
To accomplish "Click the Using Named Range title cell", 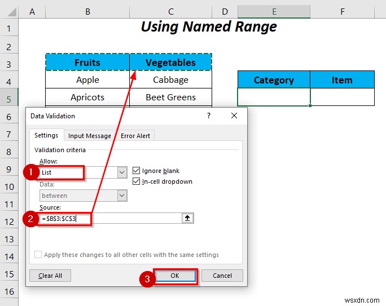I will click(209, 26).
